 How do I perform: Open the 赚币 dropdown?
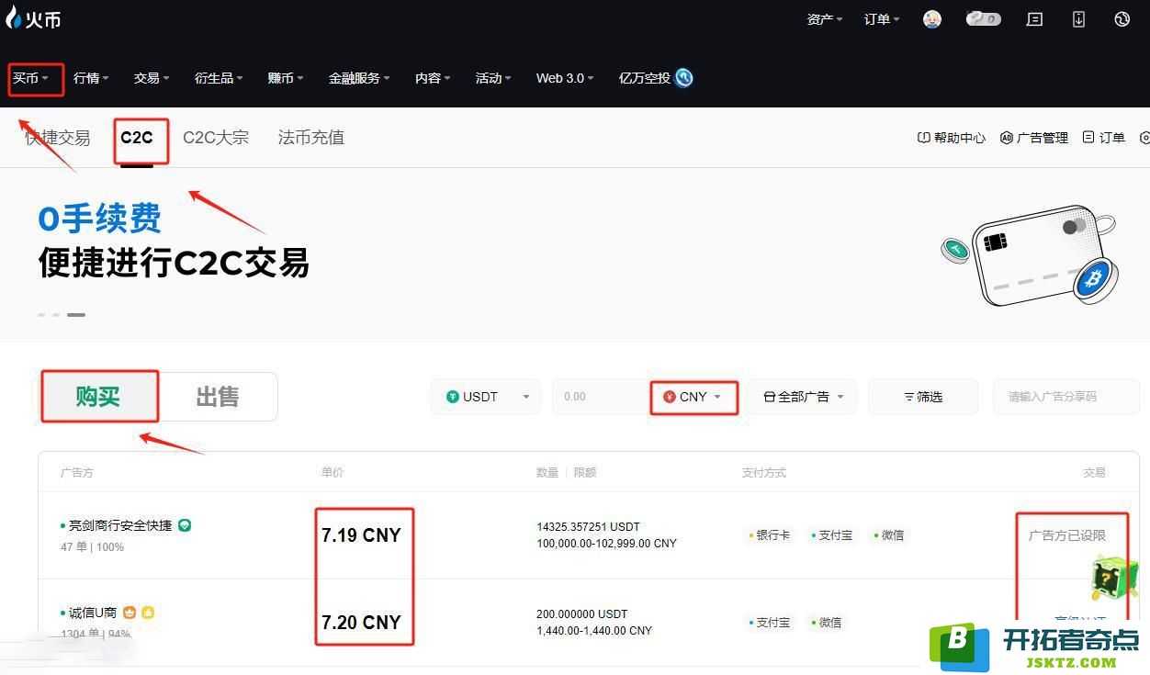[x=286, y=79]
